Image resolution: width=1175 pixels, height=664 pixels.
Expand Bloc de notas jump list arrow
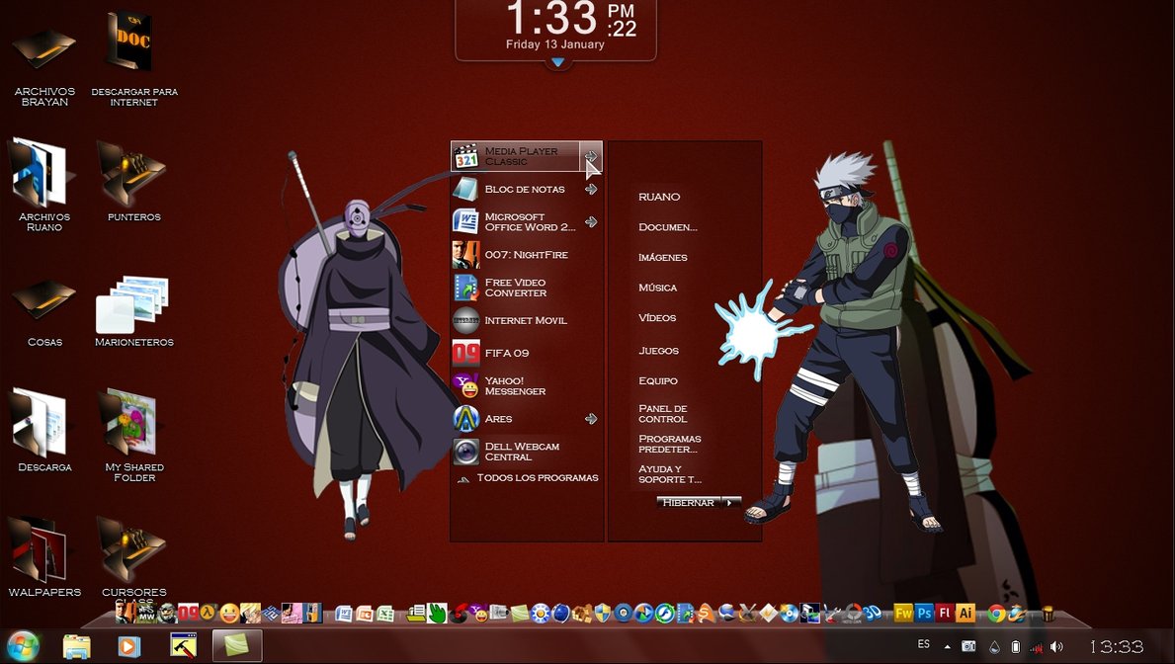click(x=591, y=189)
